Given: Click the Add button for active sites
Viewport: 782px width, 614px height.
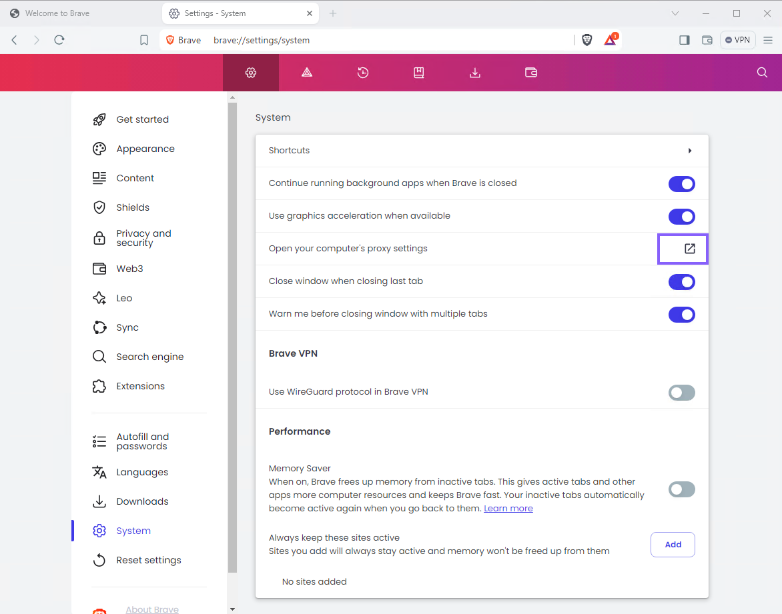Looking at the screenshot, I should (673, 545).
